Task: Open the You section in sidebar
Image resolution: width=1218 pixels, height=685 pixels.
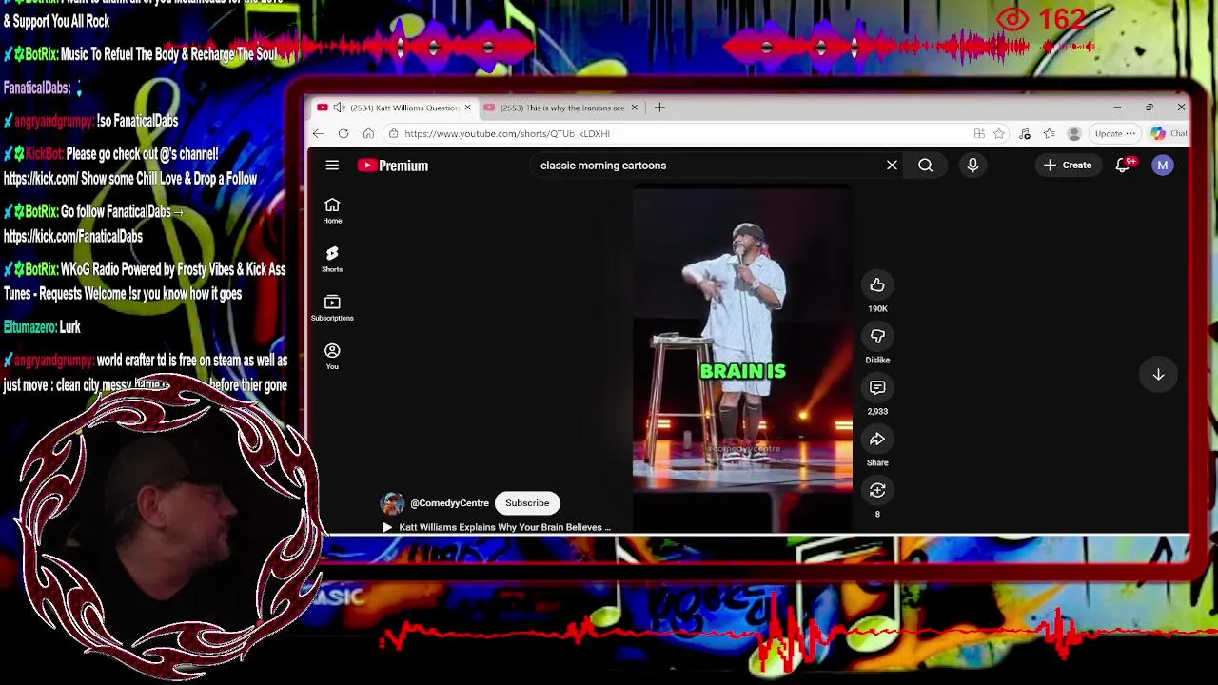Action: pyautogui.click(x=332, y=357)
